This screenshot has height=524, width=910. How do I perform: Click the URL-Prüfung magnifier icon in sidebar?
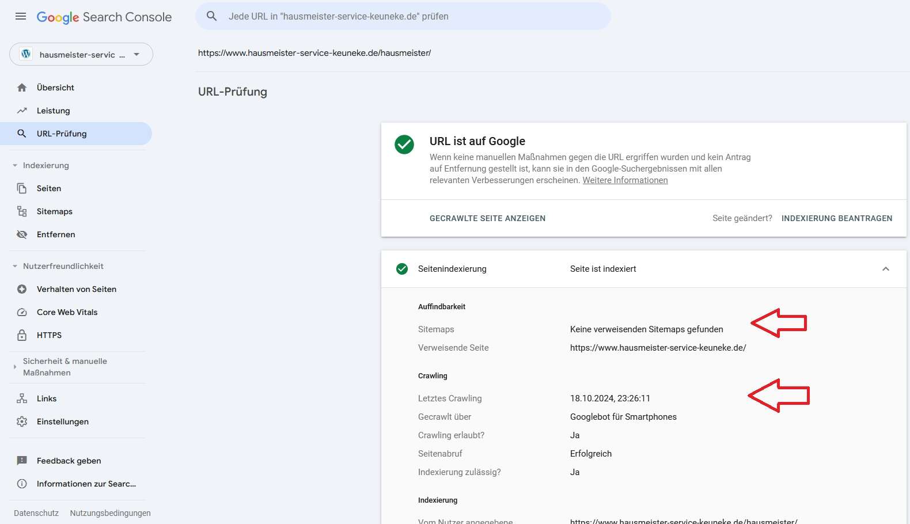click(22, 134)
